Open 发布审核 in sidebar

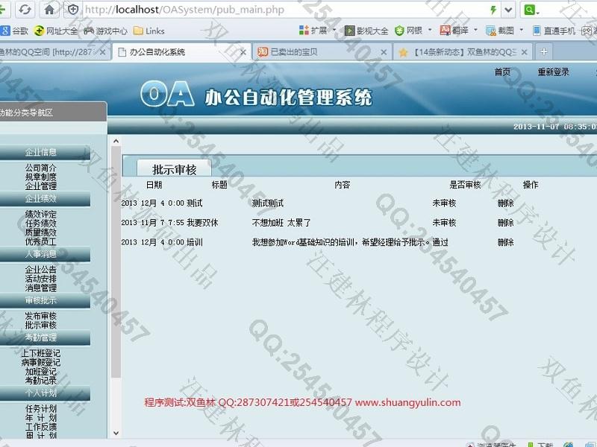pos(41,316)
